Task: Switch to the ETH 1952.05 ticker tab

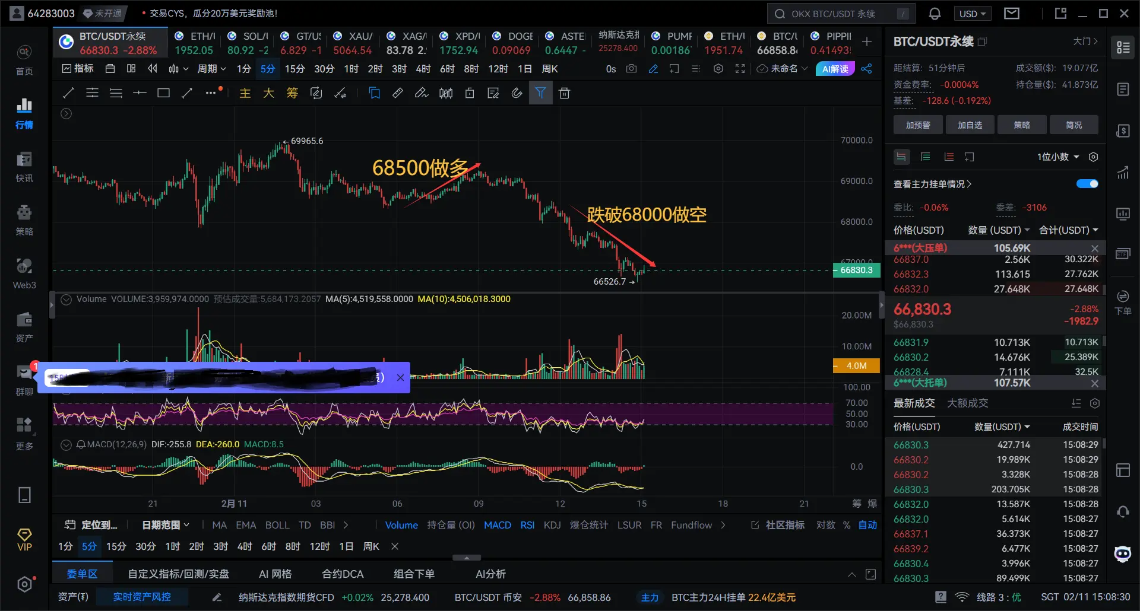Action: pos(194,43)
